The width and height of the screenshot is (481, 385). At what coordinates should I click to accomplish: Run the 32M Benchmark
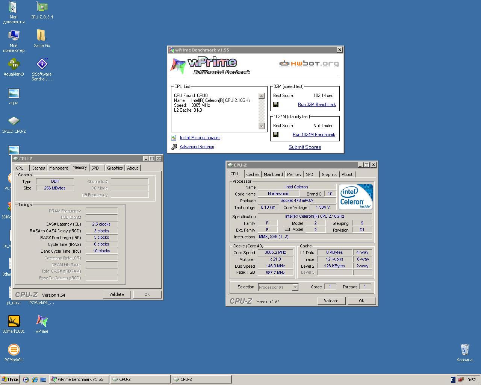[317, 105]
